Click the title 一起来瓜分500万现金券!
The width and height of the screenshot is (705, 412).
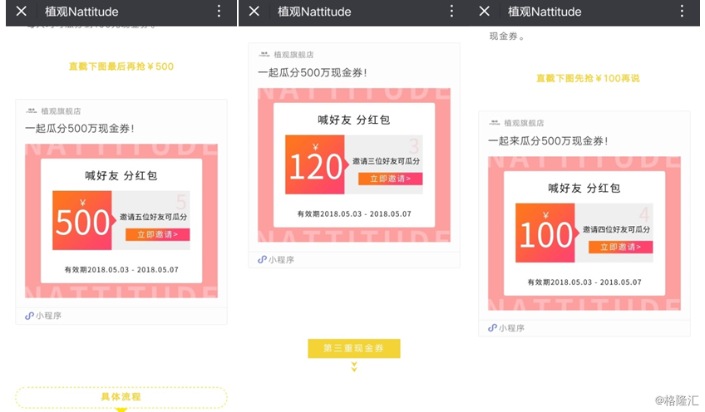point(548,141)
